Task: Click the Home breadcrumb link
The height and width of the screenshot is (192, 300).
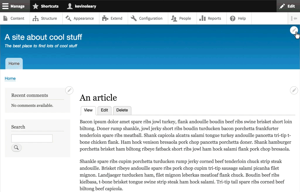Action: (x=10, y=78)
